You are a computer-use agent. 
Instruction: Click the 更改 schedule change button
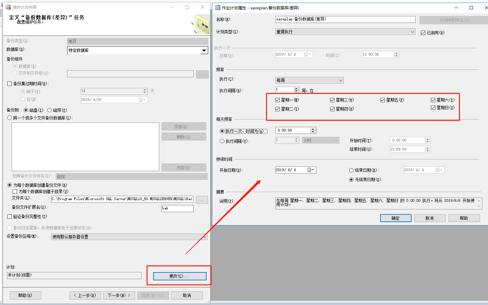coord(180,276)
